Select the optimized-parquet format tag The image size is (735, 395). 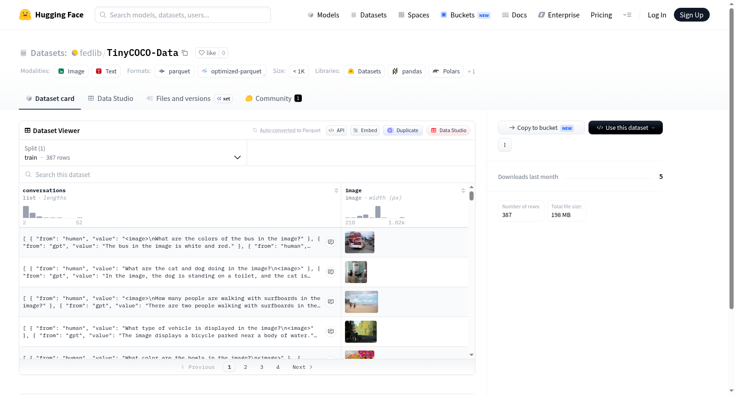pyautogui.click(x=232, y=71)
